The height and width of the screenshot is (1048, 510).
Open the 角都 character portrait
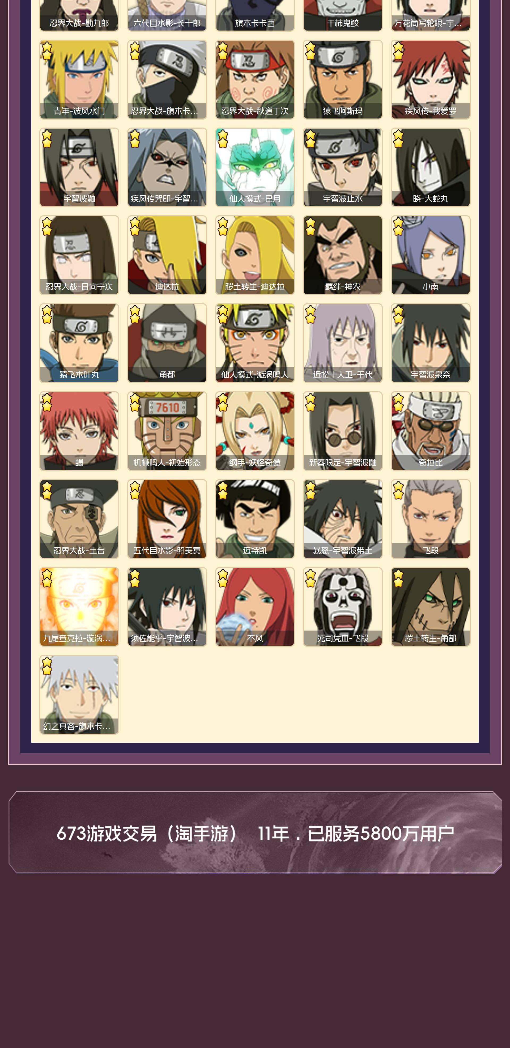167,343
